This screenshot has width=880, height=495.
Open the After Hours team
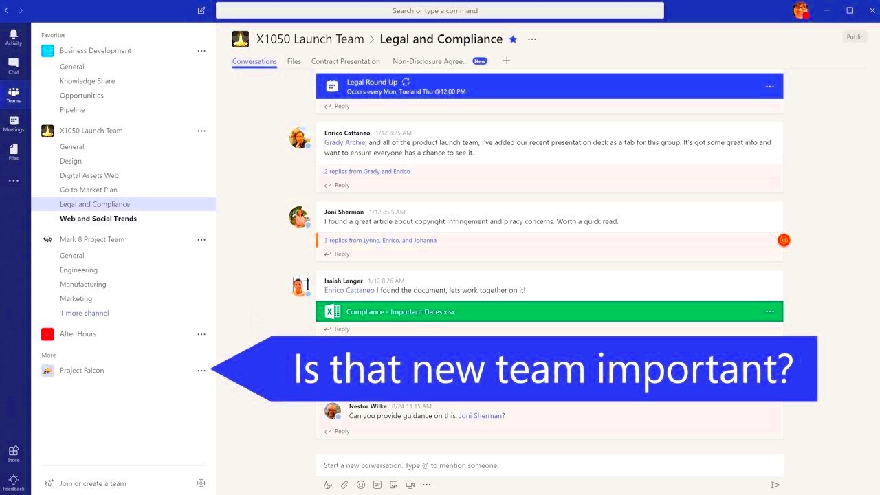[x=78, y=334]
